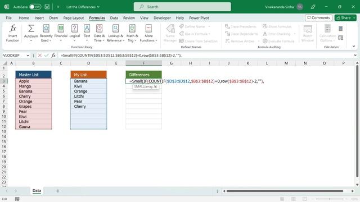The image size is (360, 202).
Task: Adjust the zoom slider
Action: [x=330, y=199]
